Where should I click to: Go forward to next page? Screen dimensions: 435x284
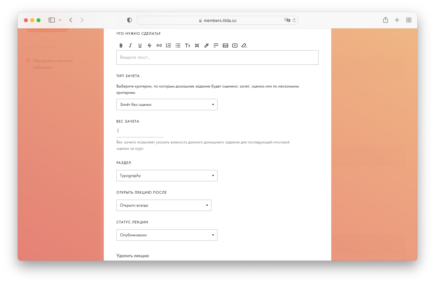point(82,20)
